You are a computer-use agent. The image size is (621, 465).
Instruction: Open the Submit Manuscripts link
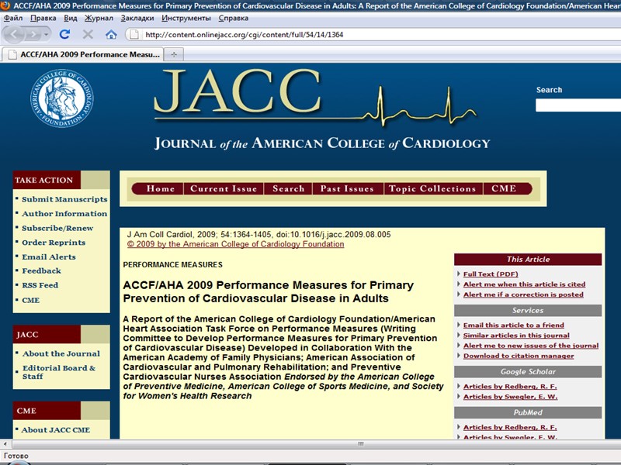[x=64, y=199]
